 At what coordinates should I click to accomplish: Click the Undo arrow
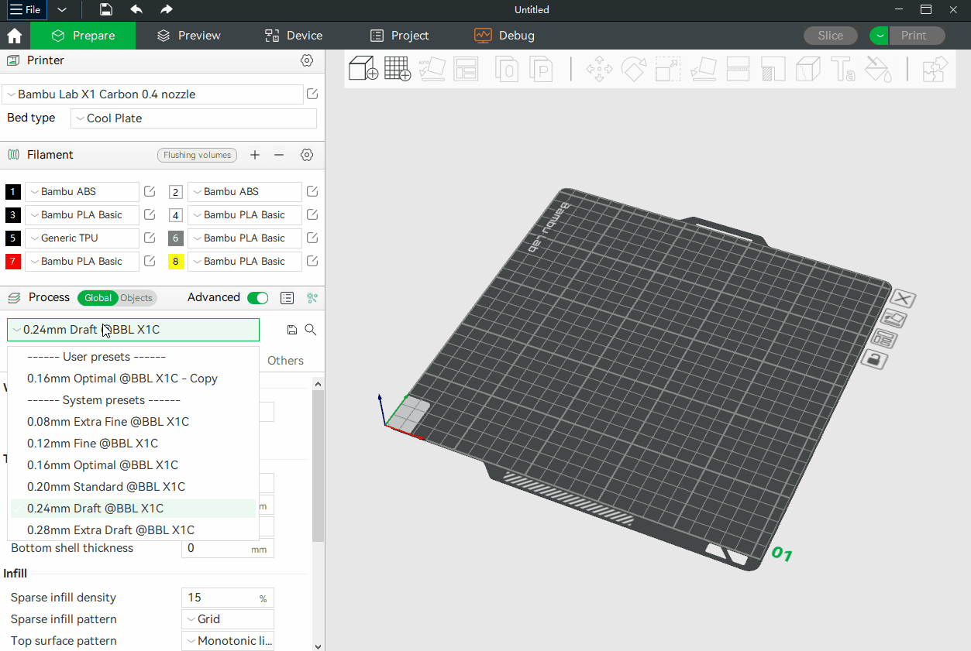(x=136, y=9)
